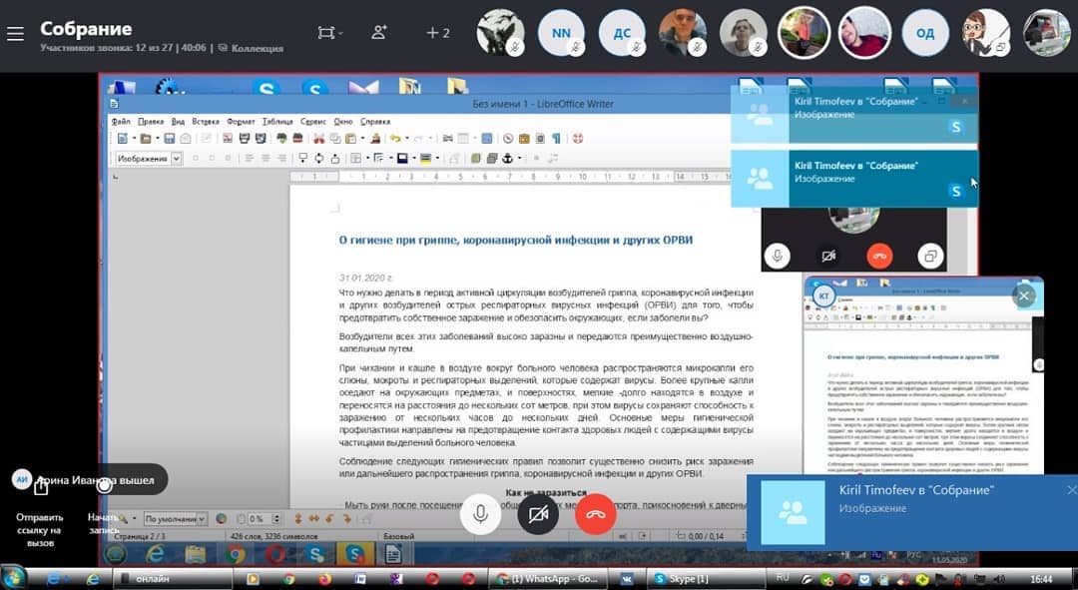The height and width of the screenshot is (590, 1078).
Task: Open the upper Kiril Timofeev toast notification
Action: pyautogui.click(x=853, y=114)
